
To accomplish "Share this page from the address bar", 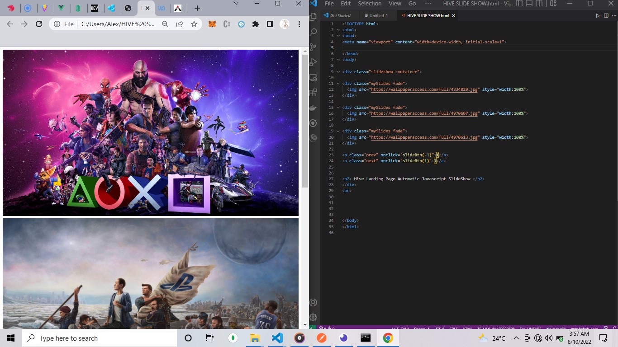I will point(180,24).
